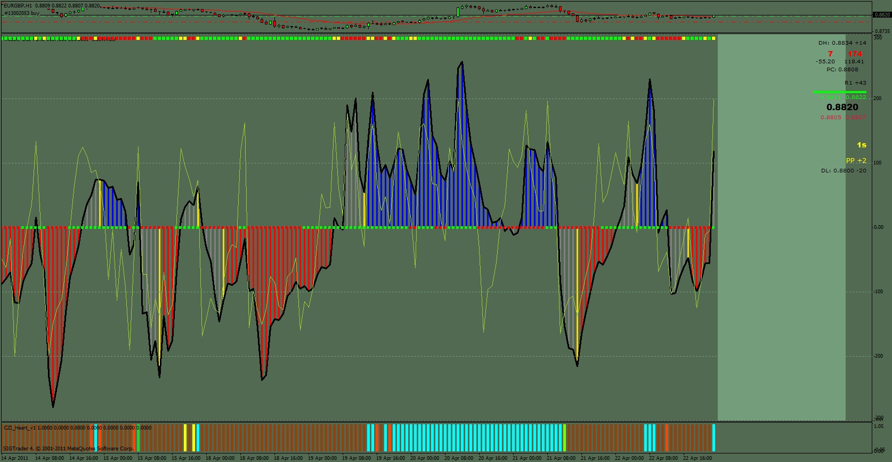Click the 22 Apr 08:00 time label
Image resolution: width=892 pixels, height=462 pixels.
[664, 458]
